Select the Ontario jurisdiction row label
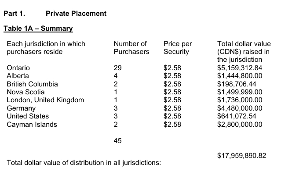 [x=18, y=68]
